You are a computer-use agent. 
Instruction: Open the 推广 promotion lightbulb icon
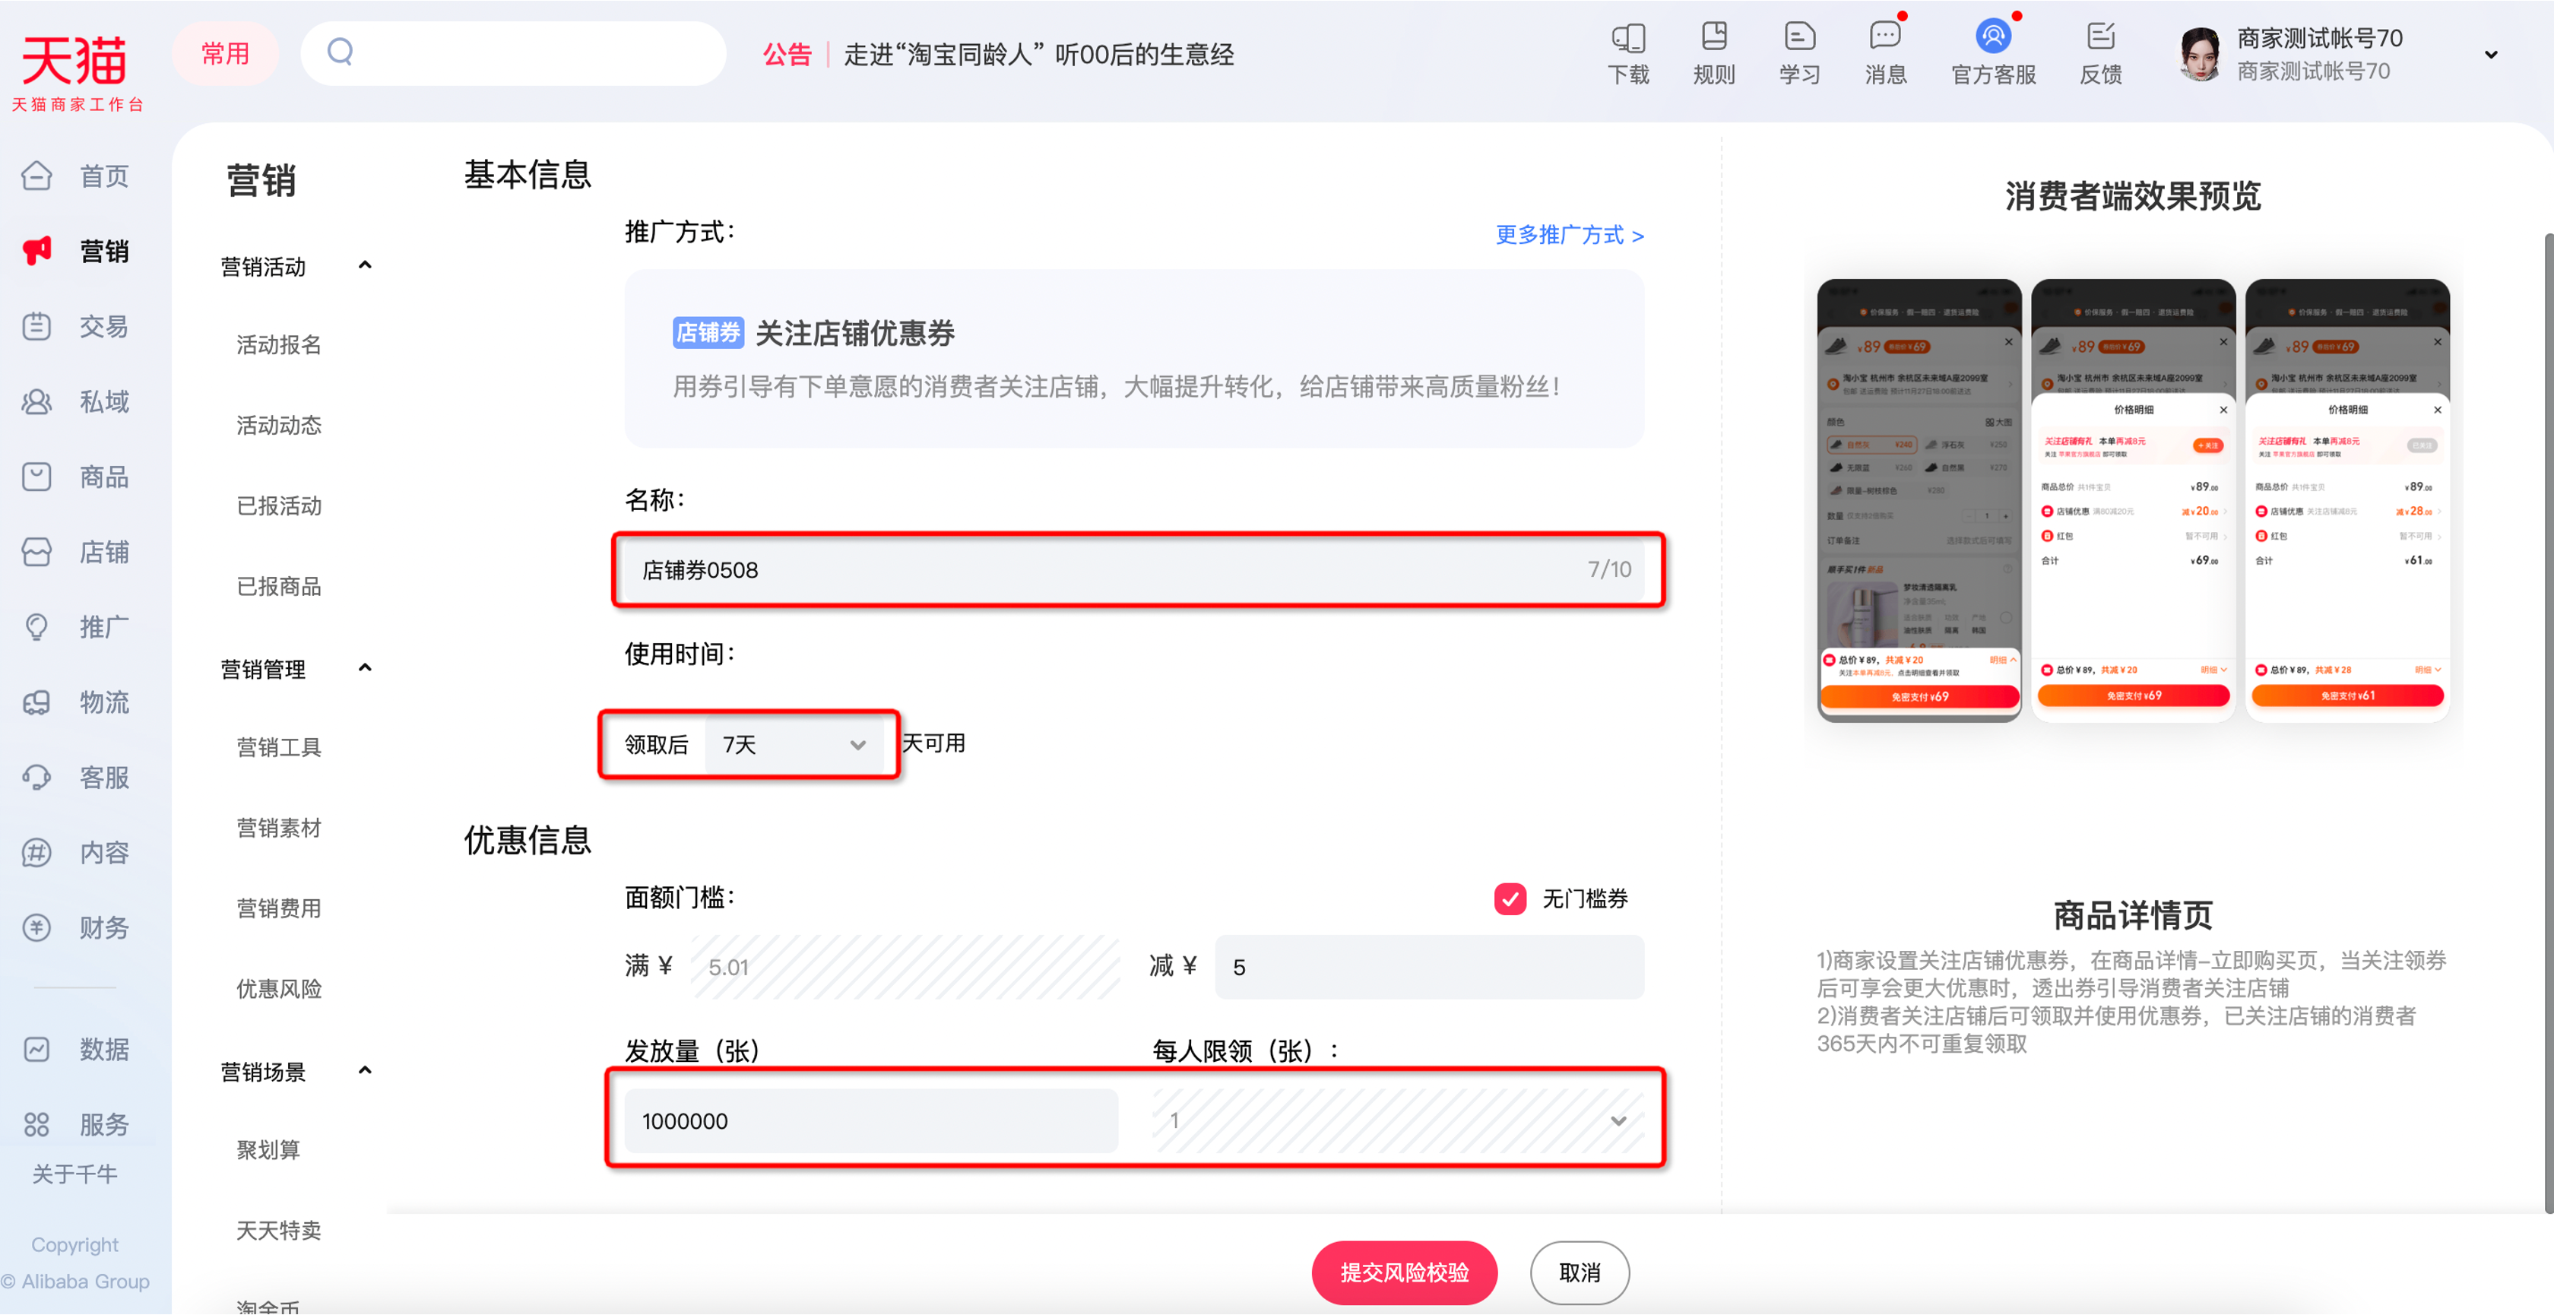[36, 627]
